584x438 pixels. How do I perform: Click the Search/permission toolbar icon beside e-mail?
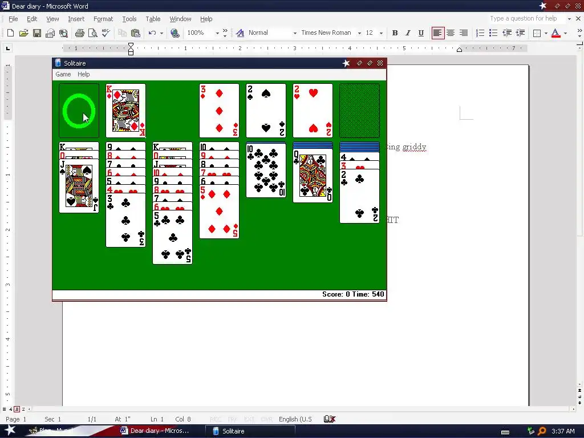click(x=64, y=33)
